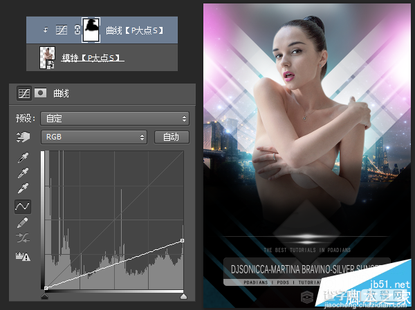
Task: Select the 曲线【P大点S】 layer name
Action: [135, 30]
